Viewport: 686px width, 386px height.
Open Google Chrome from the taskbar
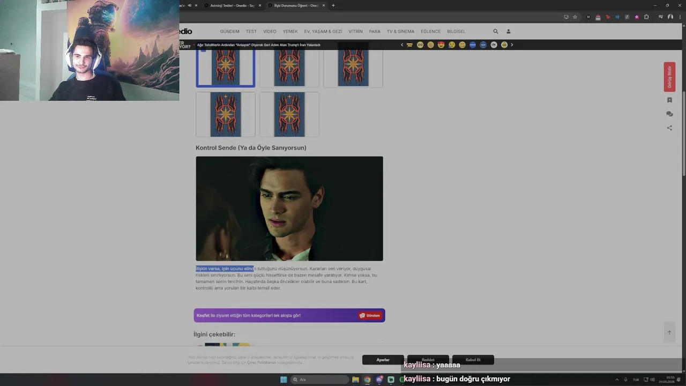(367, 380)
